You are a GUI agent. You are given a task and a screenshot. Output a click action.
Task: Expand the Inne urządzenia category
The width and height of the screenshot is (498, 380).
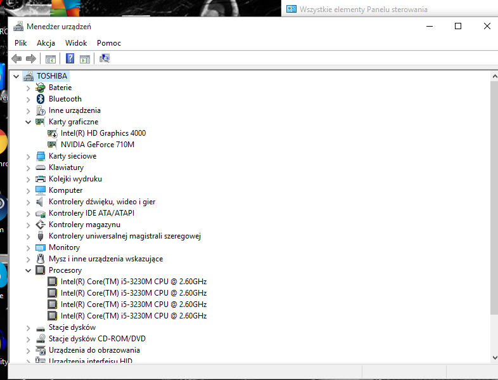click(29, 111)
